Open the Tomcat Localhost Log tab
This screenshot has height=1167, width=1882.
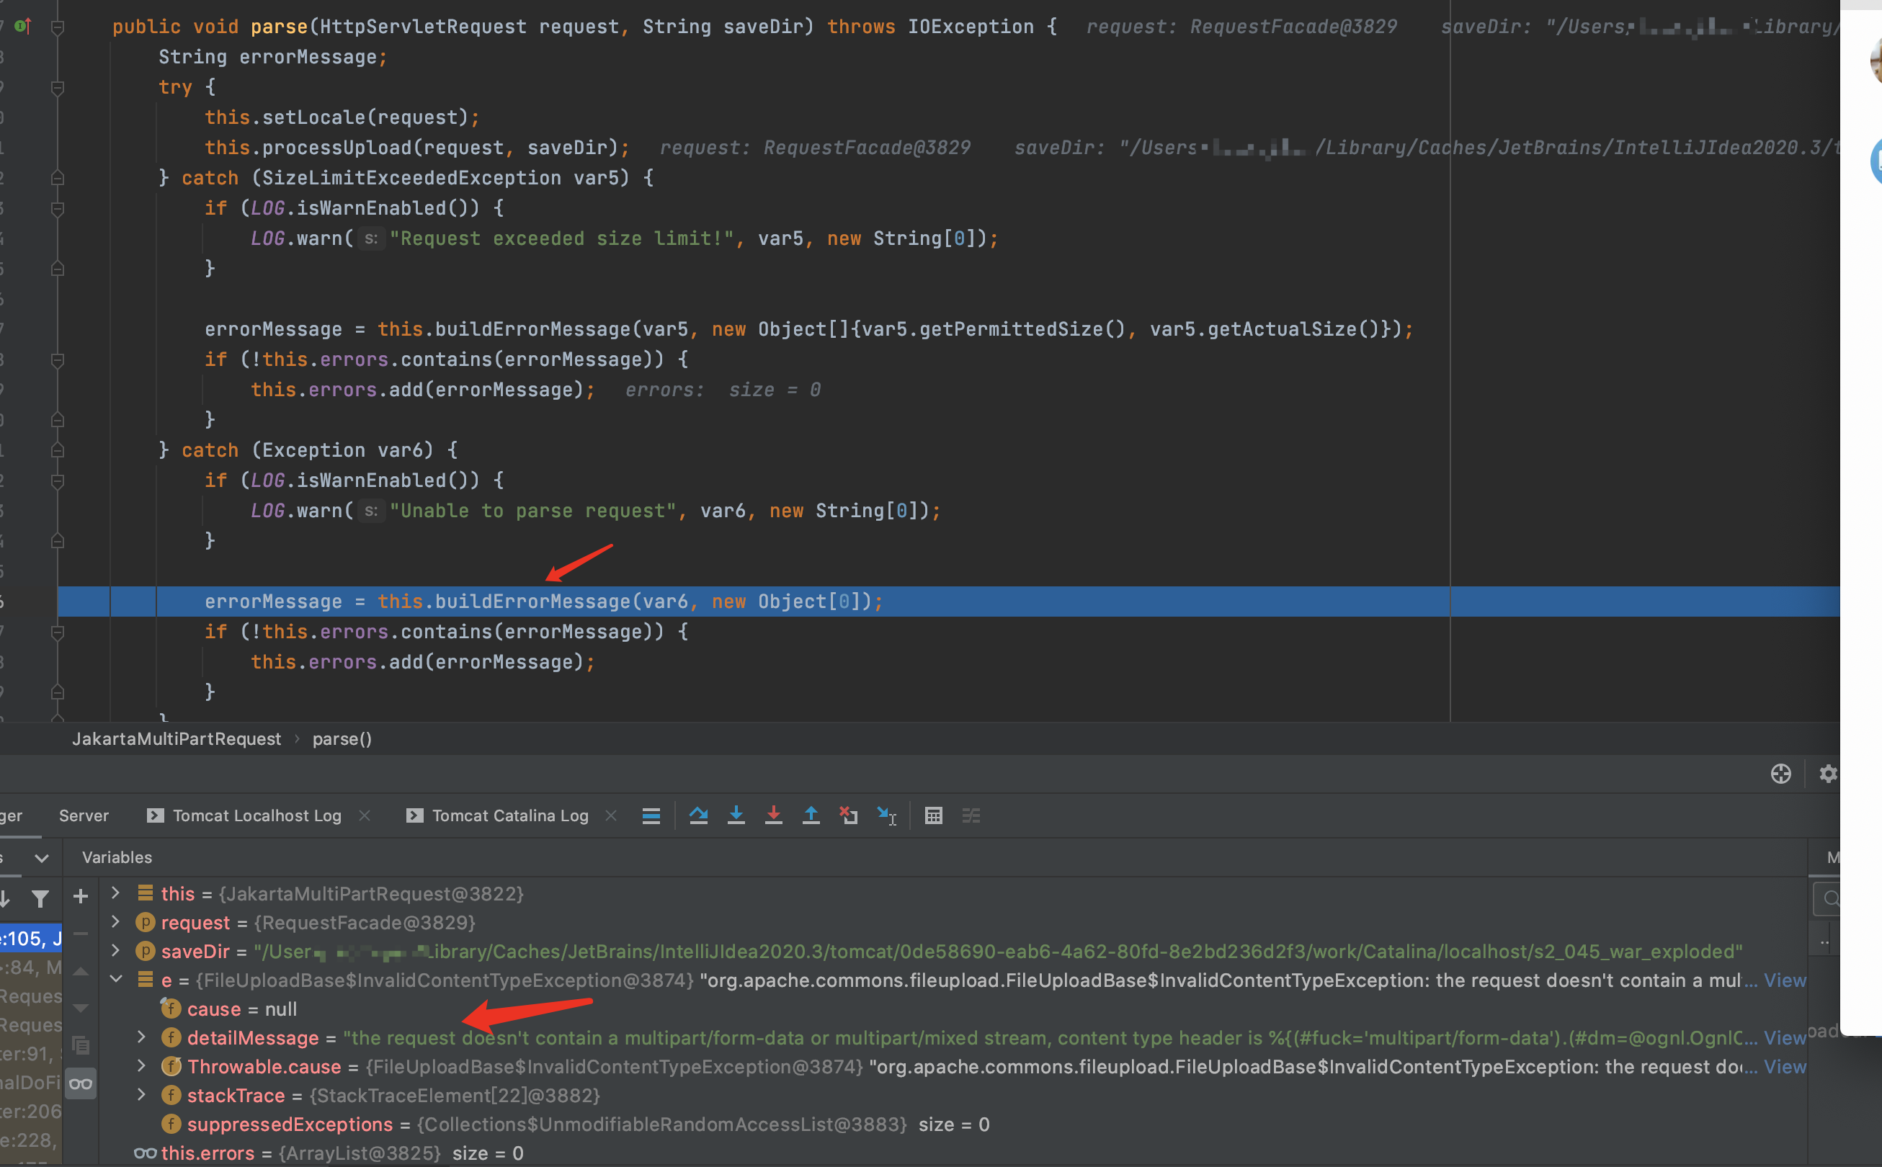coord(257,815)
